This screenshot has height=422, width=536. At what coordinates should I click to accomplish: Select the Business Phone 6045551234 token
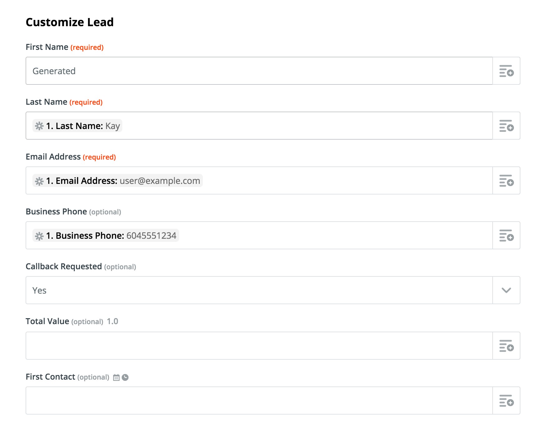pyautogui.click(x=106, y=236)
